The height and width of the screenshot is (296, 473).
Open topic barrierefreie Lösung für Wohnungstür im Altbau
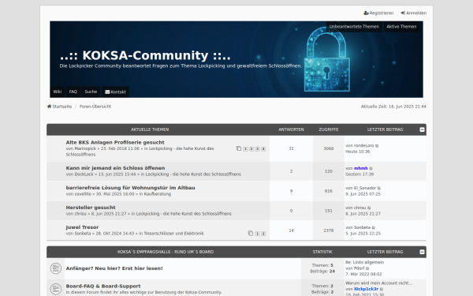(x=130, y=188)
